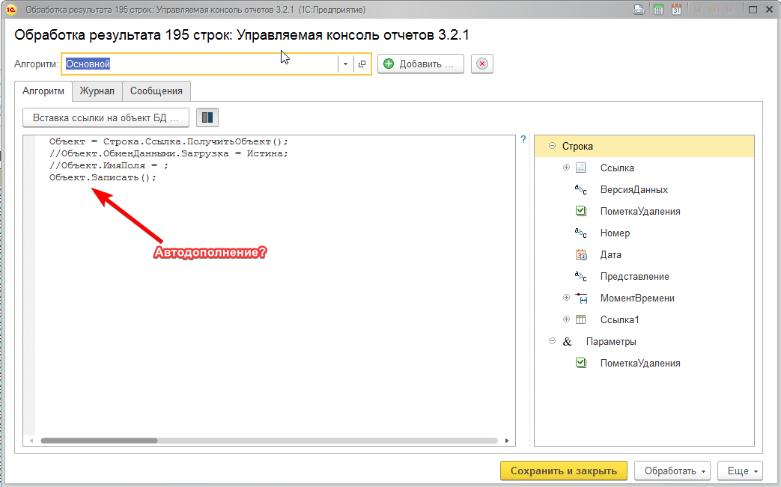
Task: Select ПометкаУдаления under Параметры
Action: coord(640,364)
